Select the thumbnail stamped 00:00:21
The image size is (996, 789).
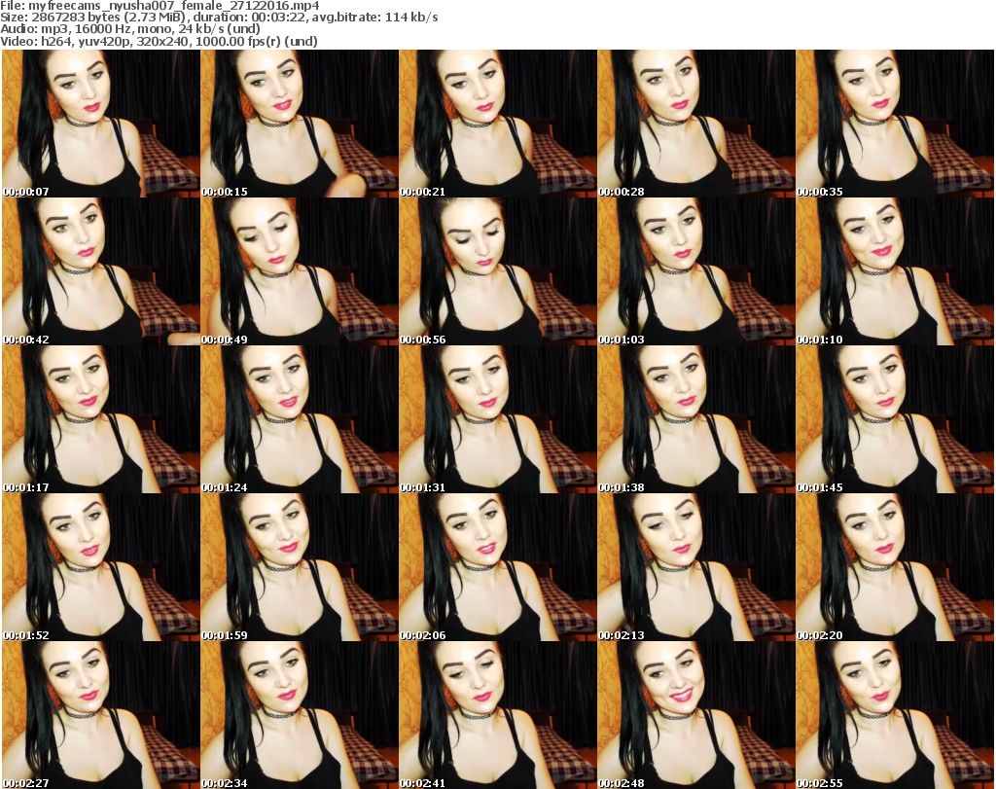(497, 124)
